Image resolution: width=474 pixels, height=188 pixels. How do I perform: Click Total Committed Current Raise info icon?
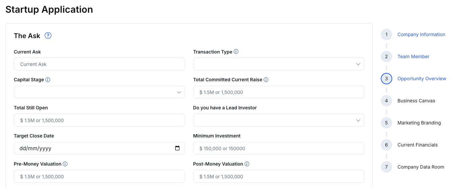(x=266, y=80)
